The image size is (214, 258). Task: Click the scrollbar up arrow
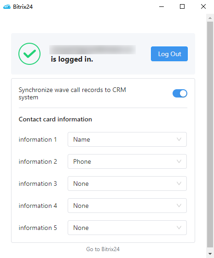210,18
